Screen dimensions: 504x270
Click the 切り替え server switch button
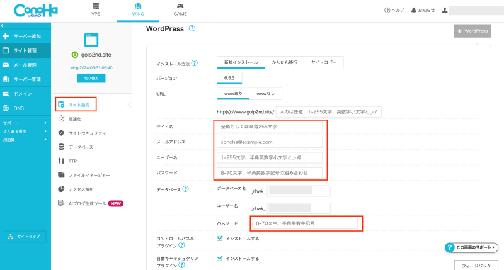pyautogui.click(x=91, y=79)
